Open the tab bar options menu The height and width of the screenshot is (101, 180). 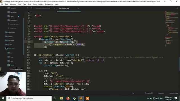coord(177,8)
